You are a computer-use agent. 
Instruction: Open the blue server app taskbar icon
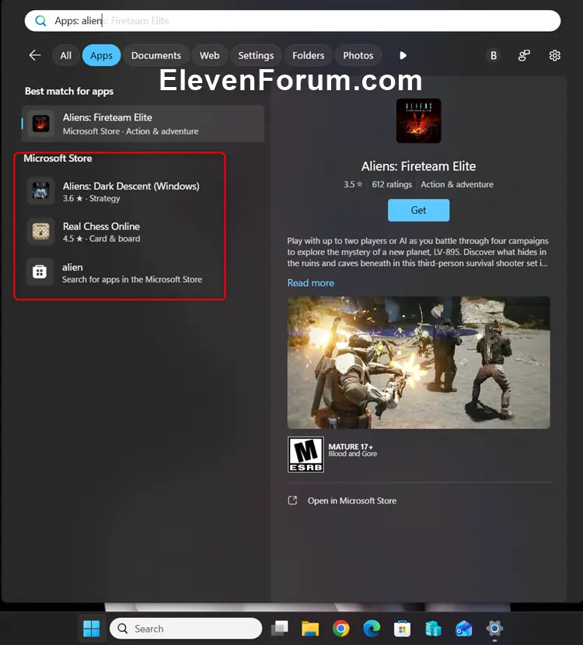coord(433,629)
